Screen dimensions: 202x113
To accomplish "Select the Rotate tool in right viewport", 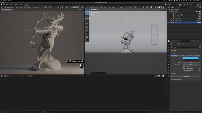I will pyautogui.click(x=87, y=24).
